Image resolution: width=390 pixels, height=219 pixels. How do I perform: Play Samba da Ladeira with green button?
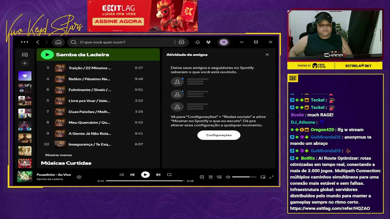47,54
